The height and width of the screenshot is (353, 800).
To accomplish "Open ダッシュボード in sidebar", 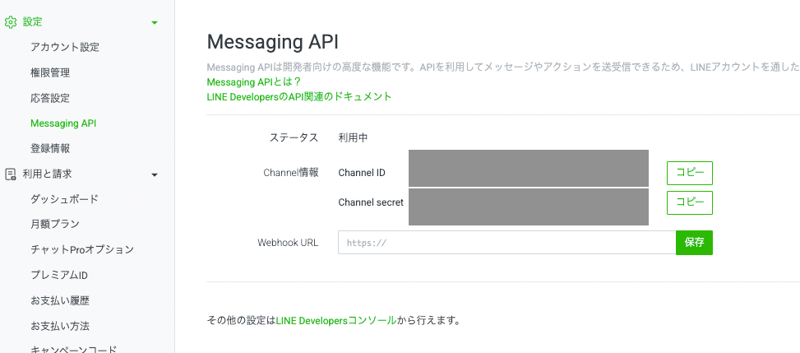I will (x=64, y=199).
